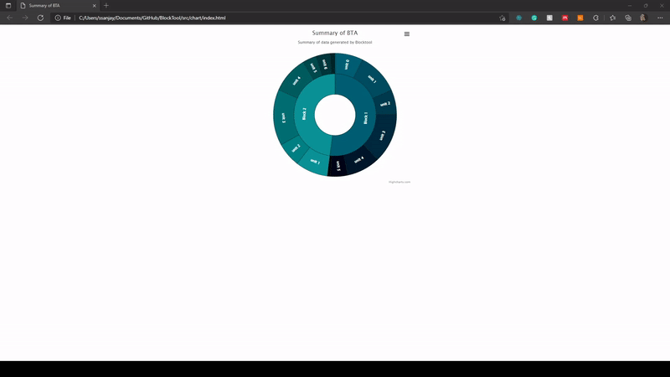This screenshot has height=377, width=670.
Task: Reload the current page
Action: [x=40, y=18]
